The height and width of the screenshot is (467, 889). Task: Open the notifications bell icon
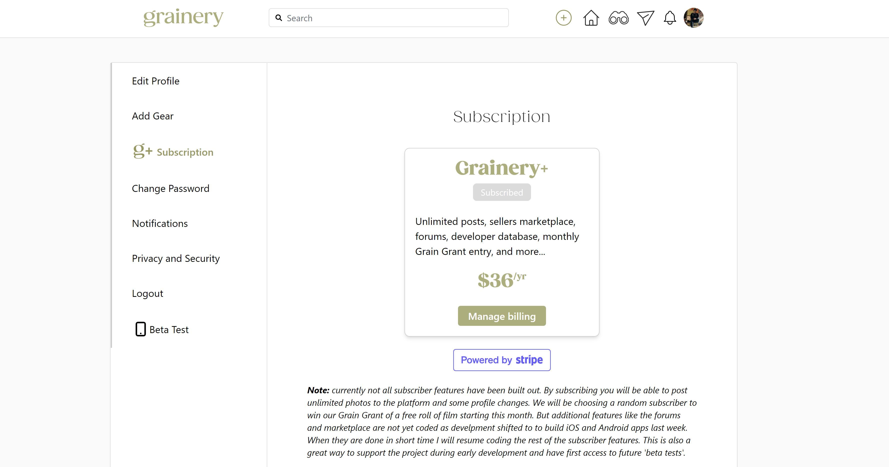(670, 18)
